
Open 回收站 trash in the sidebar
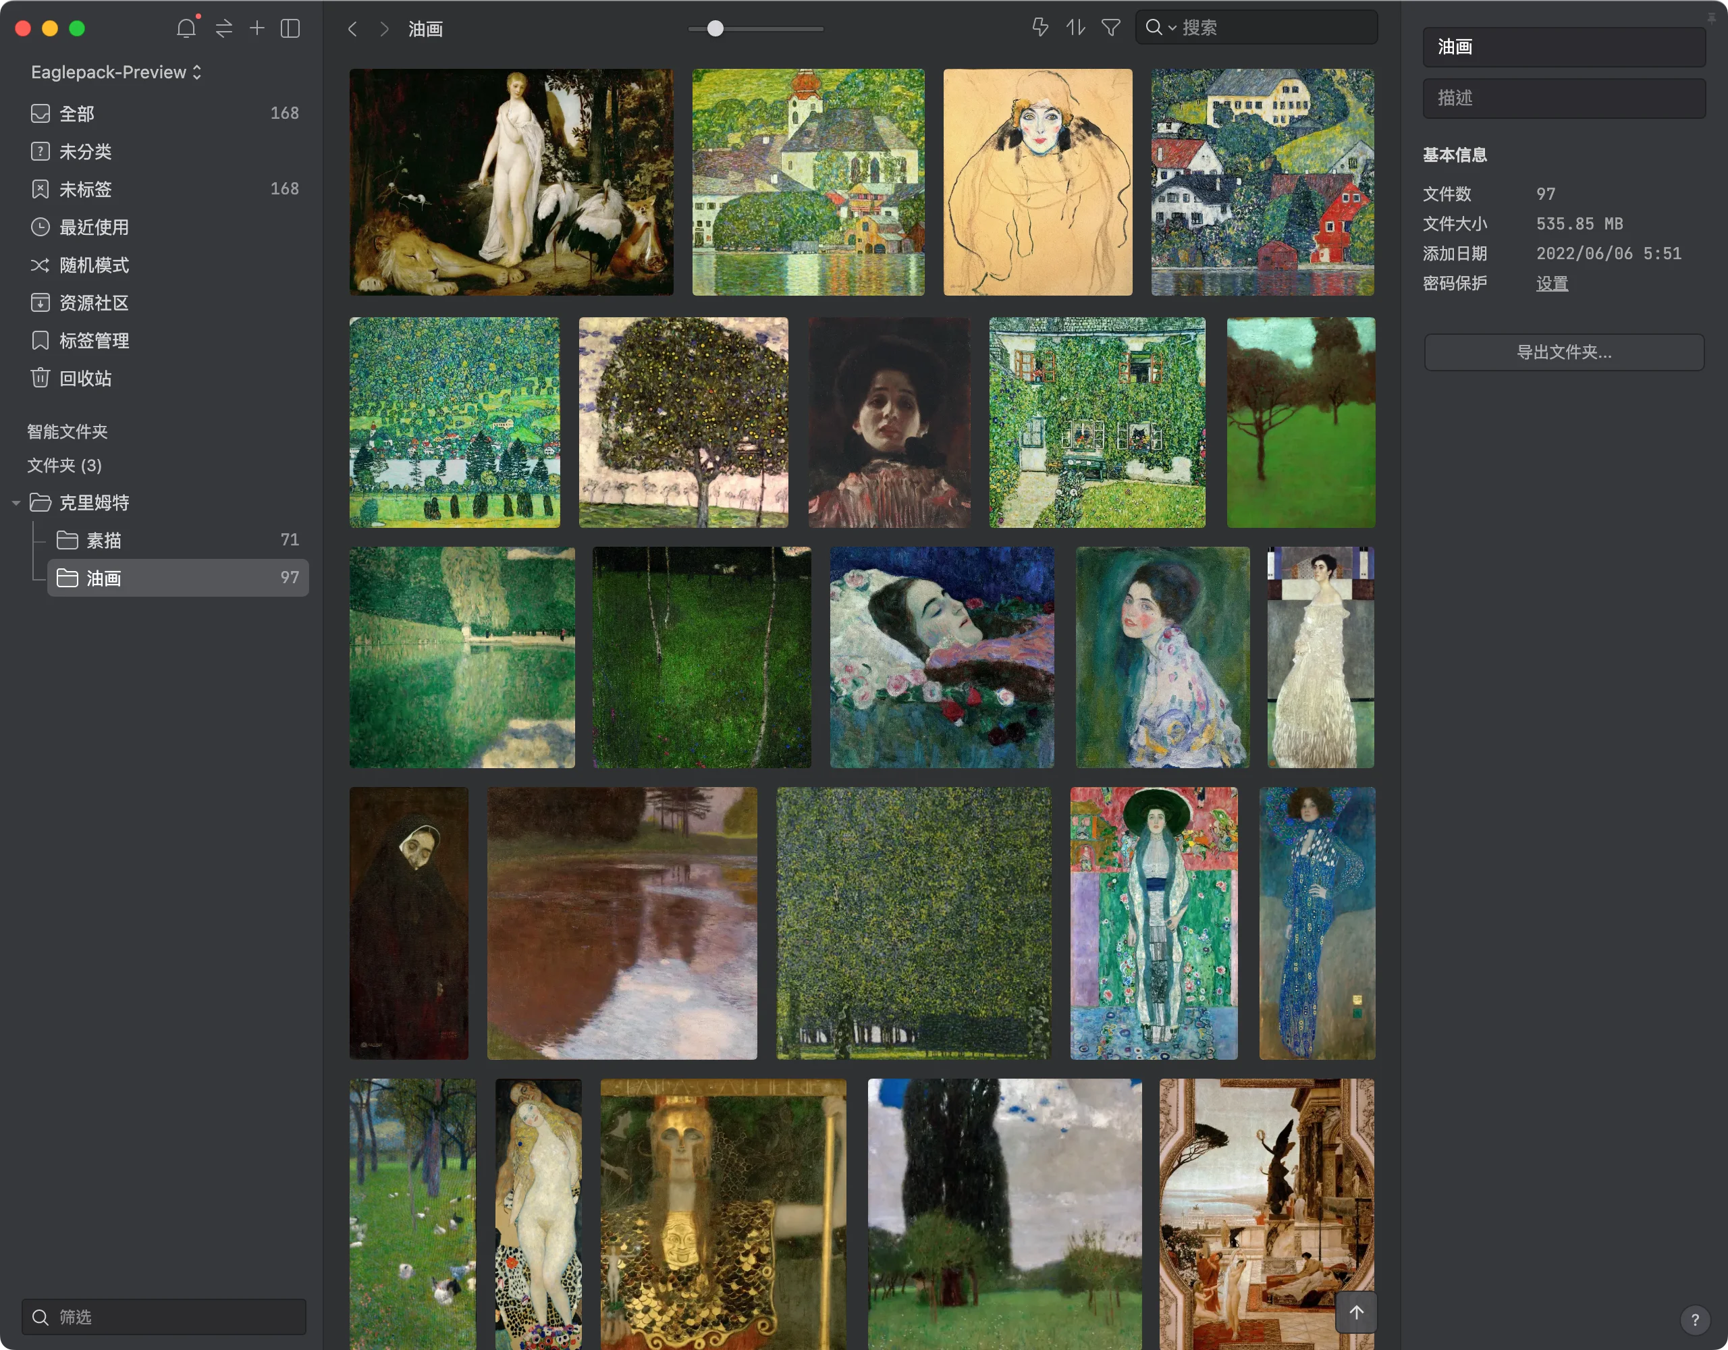(x=165, y=378)
